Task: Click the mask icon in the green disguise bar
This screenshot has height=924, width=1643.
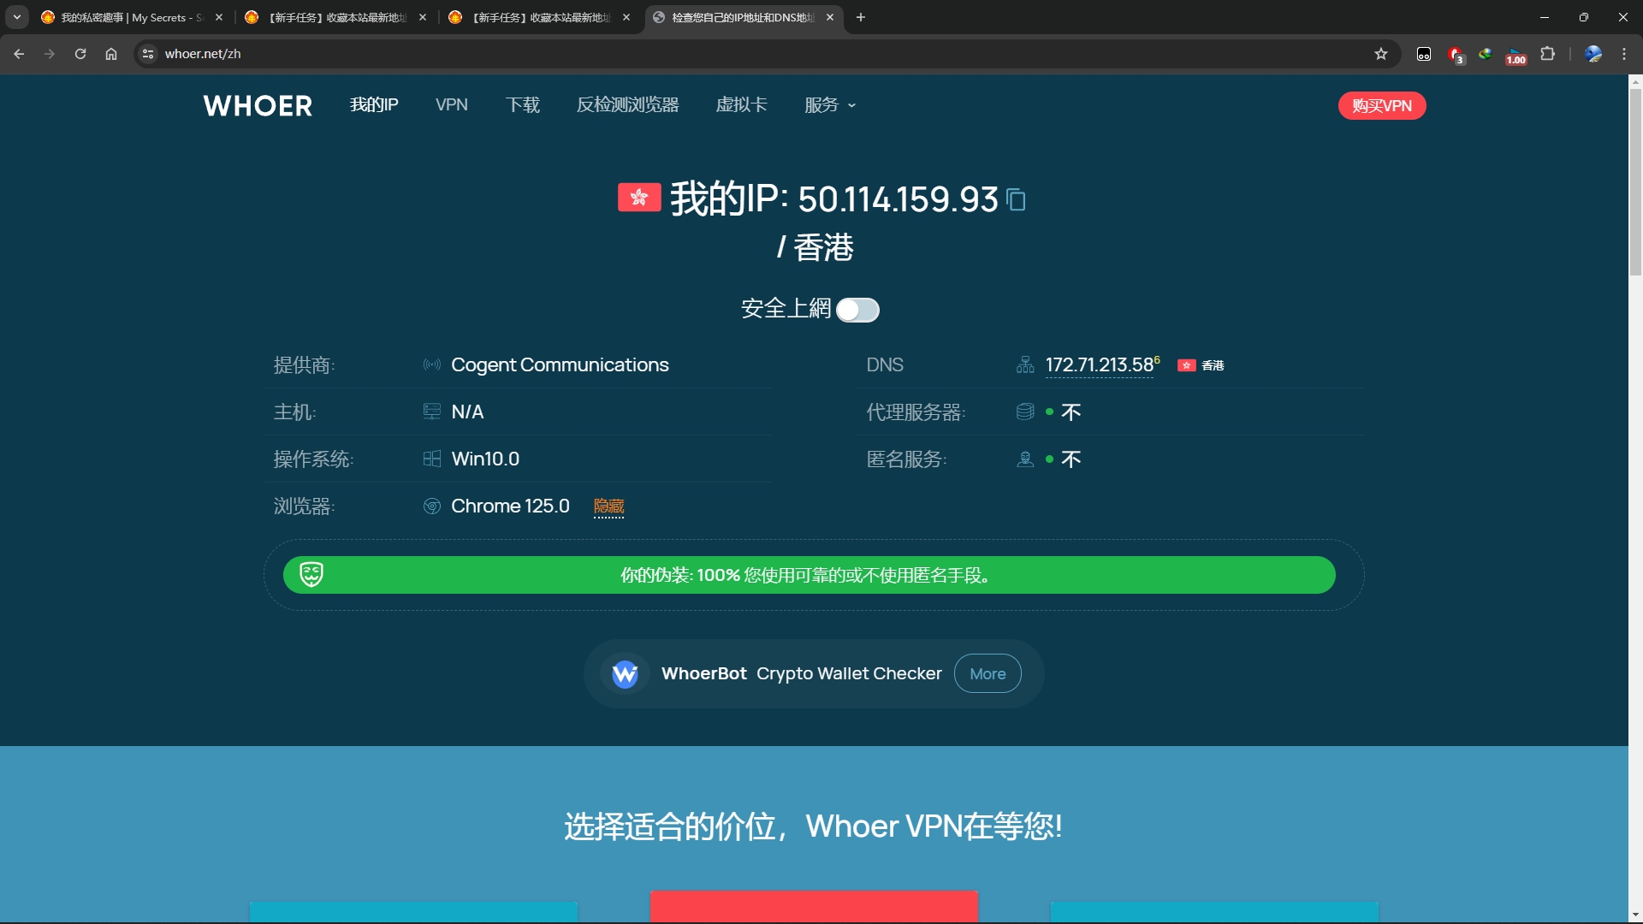Action: 311,575
